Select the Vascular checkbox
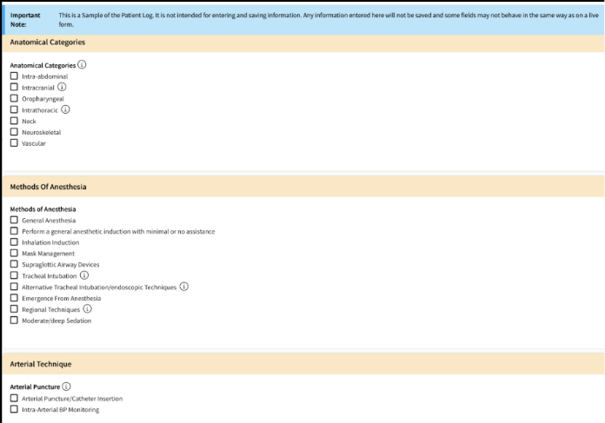 click(14, 143)
